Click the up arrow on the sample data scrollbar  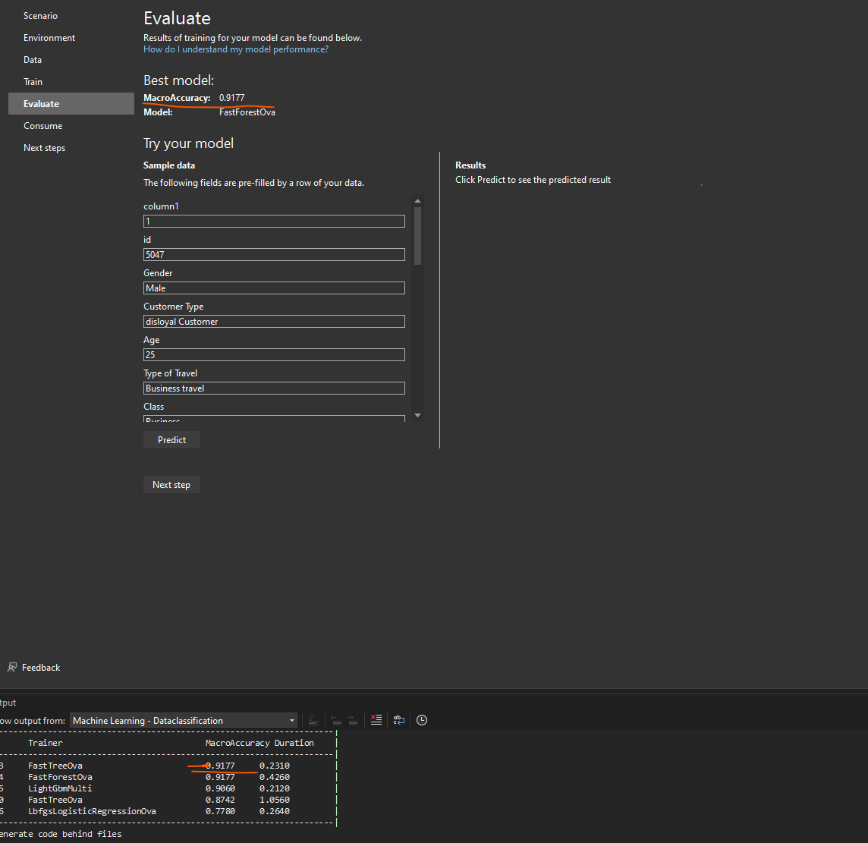(x=417, y=200)
